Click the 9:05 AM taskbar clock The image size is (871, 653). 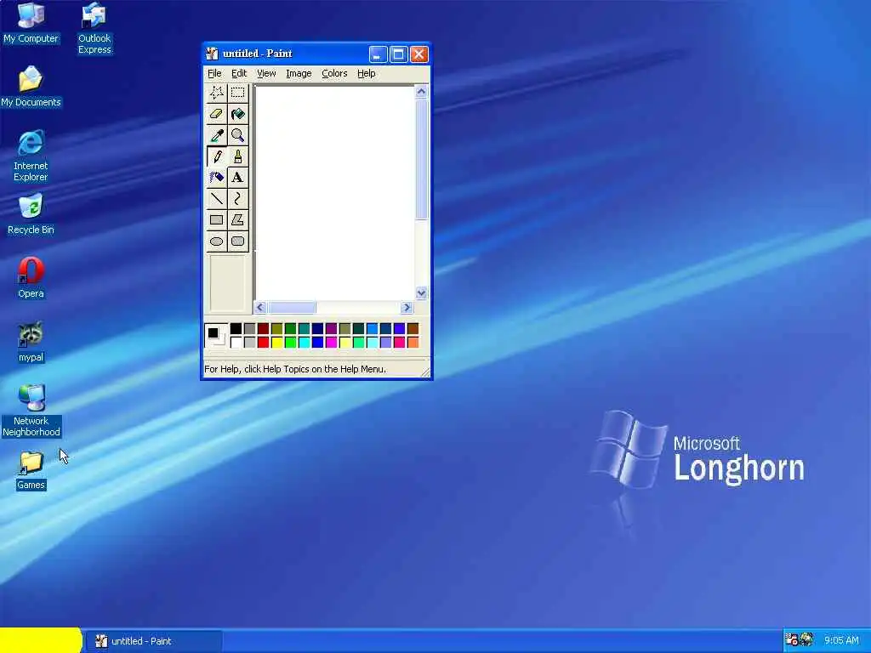point(841,640)
